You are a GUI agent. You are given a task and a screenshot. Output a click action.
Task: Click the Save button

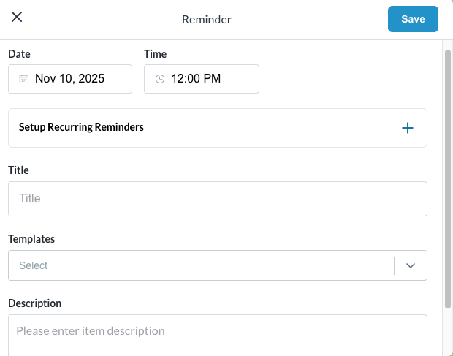[x=413, y=19]
